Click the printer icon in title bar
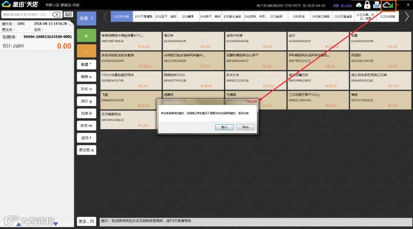This screenshot has height=229, width=413. pos(377,5)
